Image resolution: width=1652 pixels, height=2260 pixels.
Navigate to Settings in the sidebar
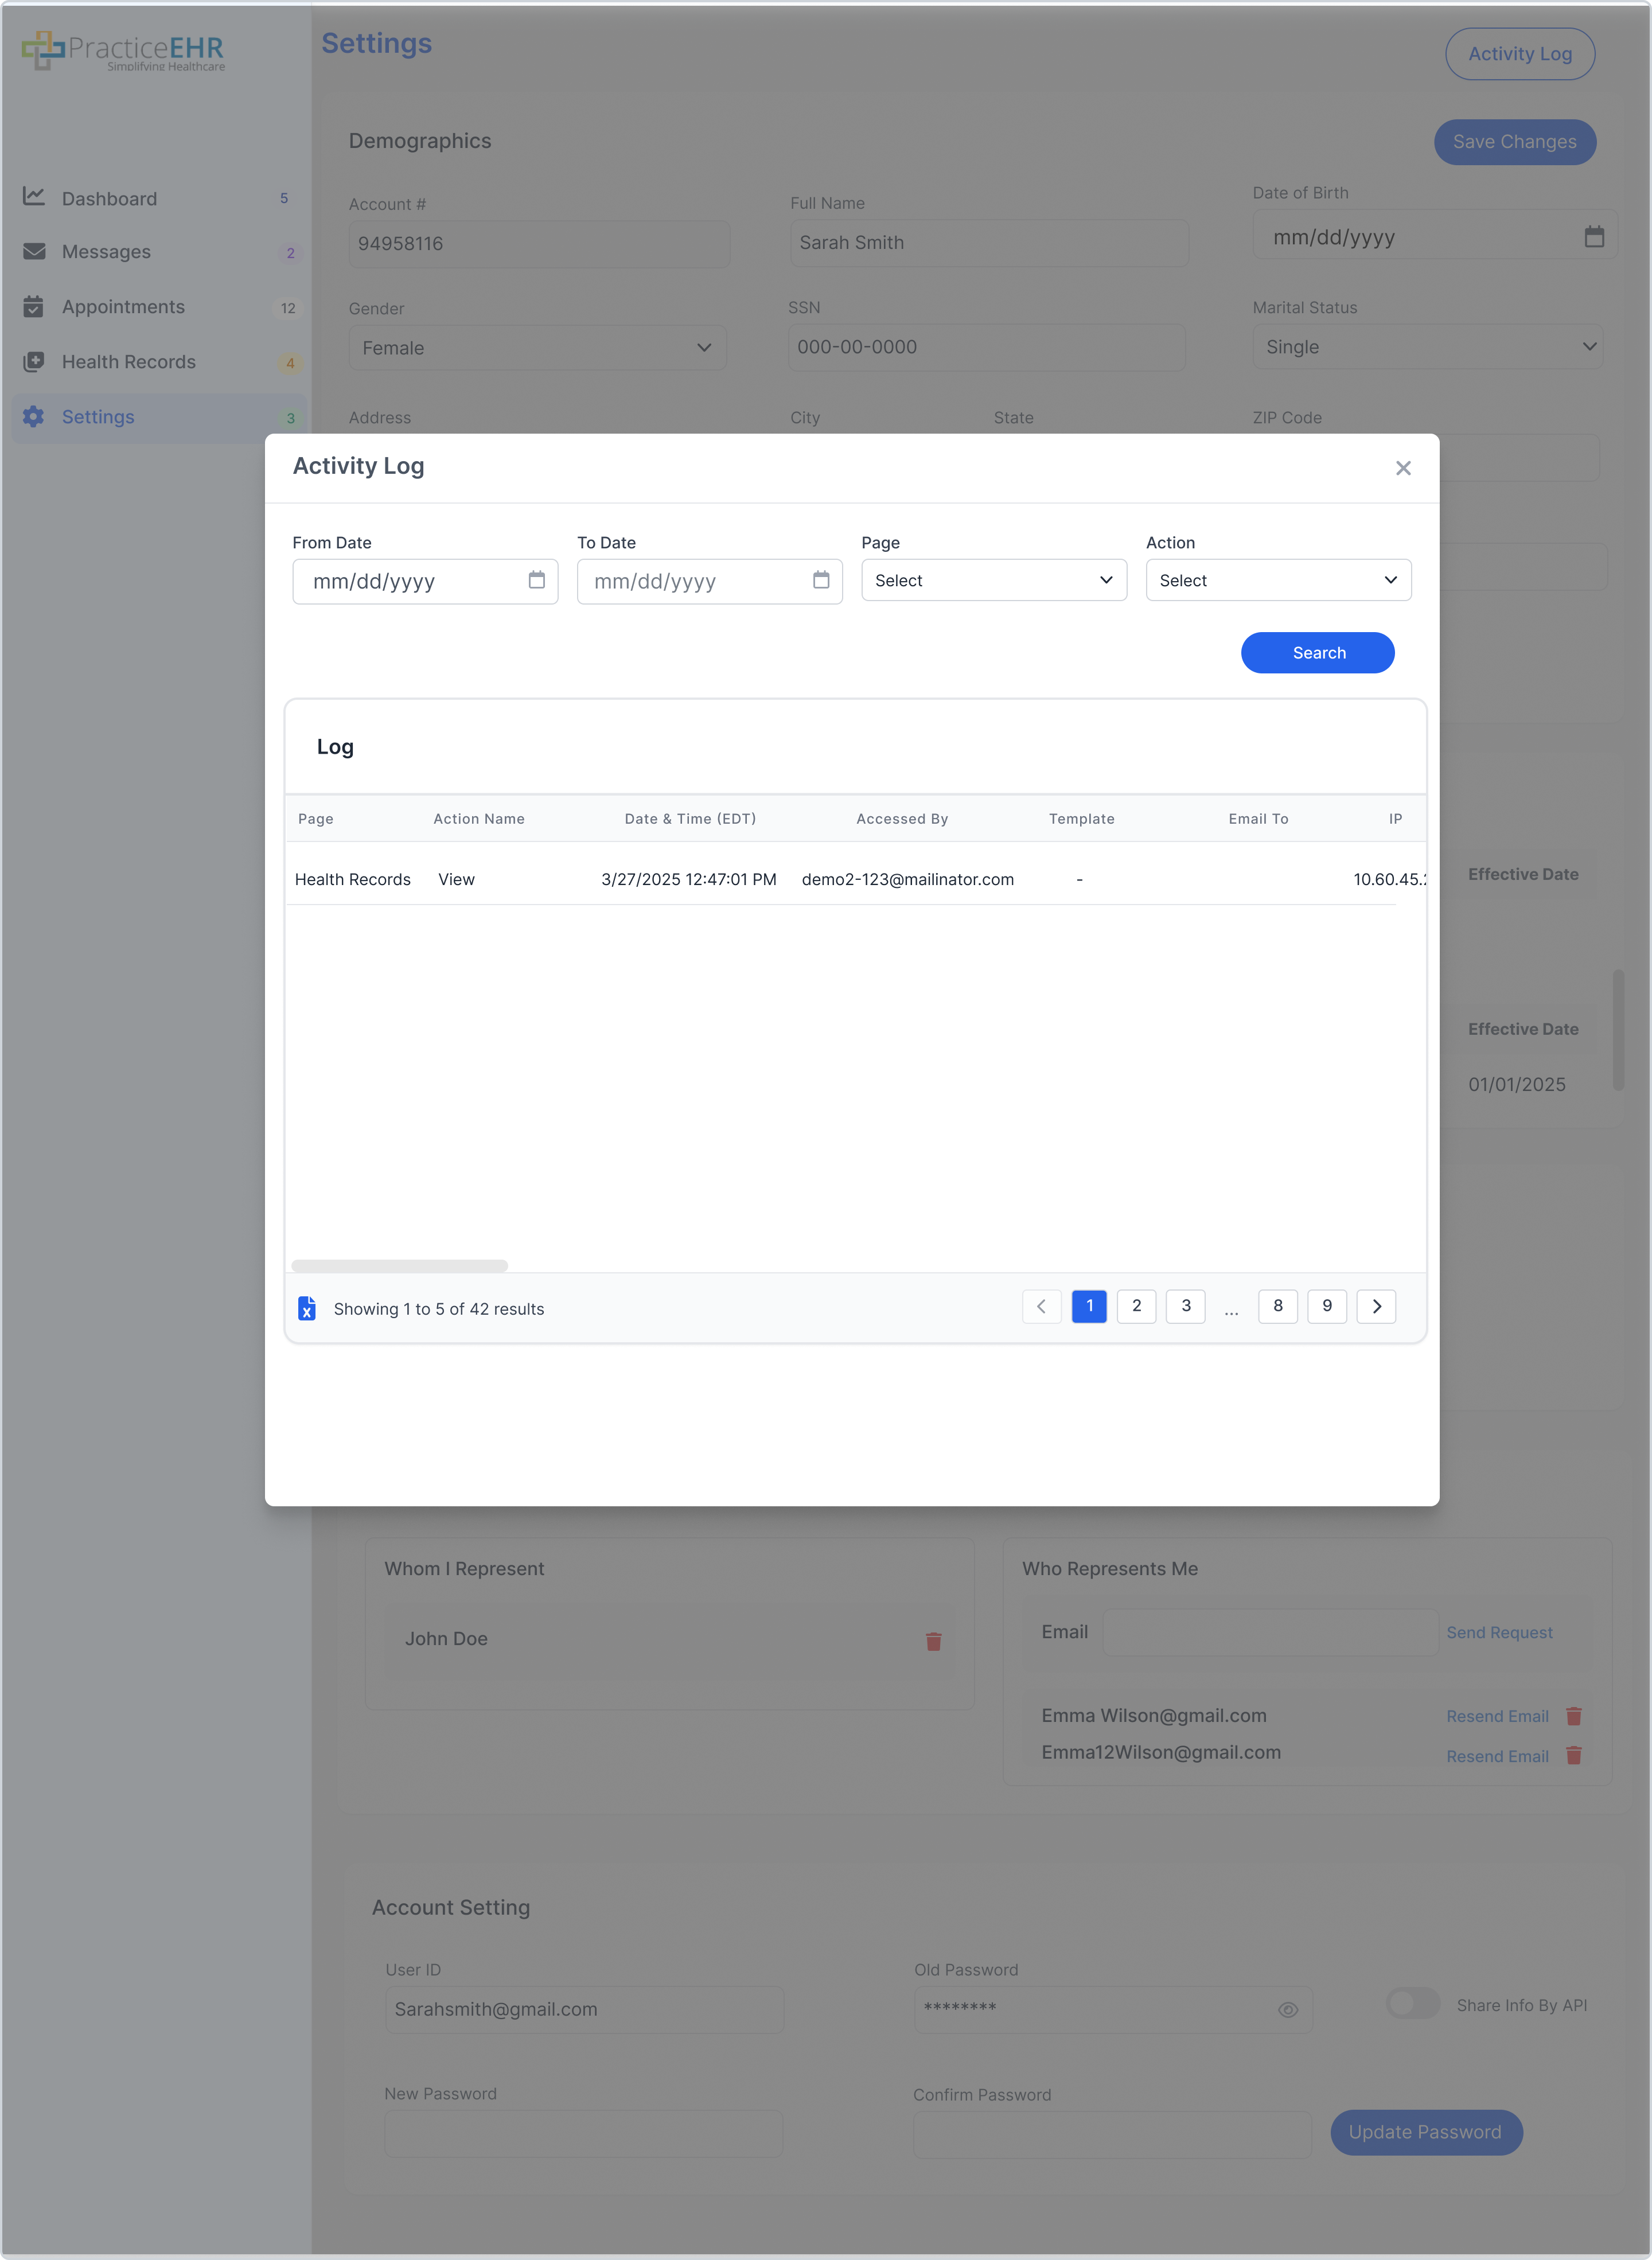98,416
